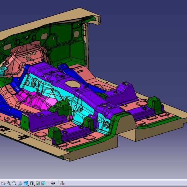Activate the Normal View tool
Viewport: 187px width, 187px height.
(20, 184)
